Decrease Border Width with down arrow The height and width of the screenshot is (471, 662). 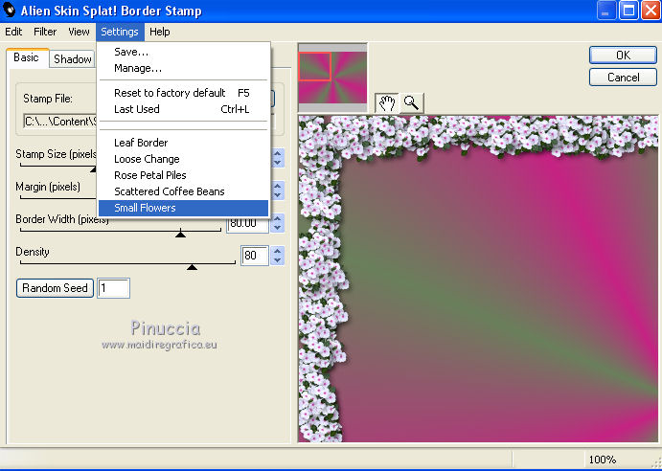[x=278, y=228]
